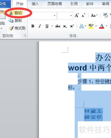Click the text 薛宝钗 in the document
The image size is (111, 138).
[93, 117]
